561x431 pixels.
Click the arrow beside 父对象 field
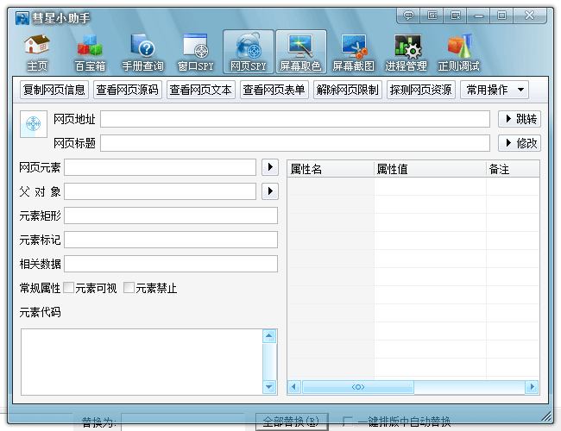tap(269, 191)
